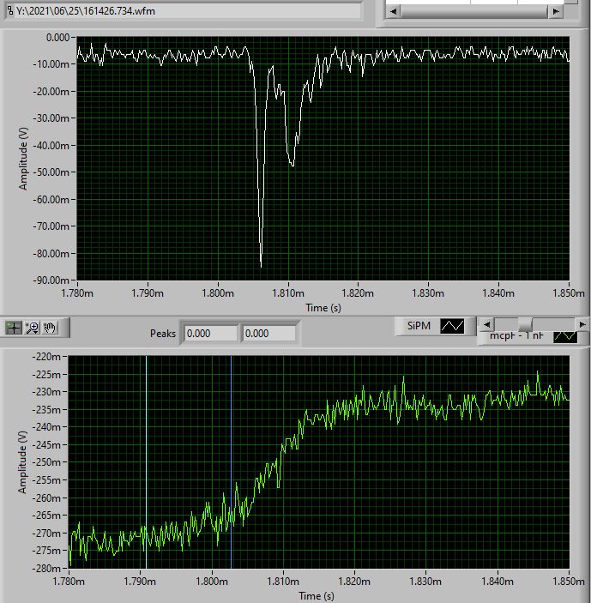
Task: Select the crosshair cursor movement tool
Action: (14, 328)
